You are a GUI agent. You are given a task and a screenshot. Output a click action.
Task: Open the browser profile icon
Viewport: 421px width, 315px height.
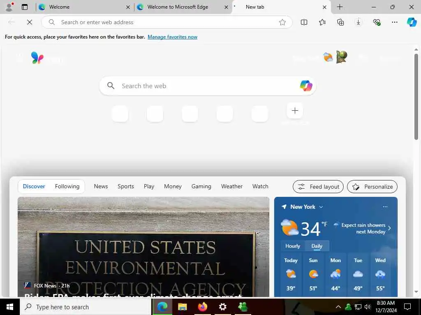coord(10,7)
